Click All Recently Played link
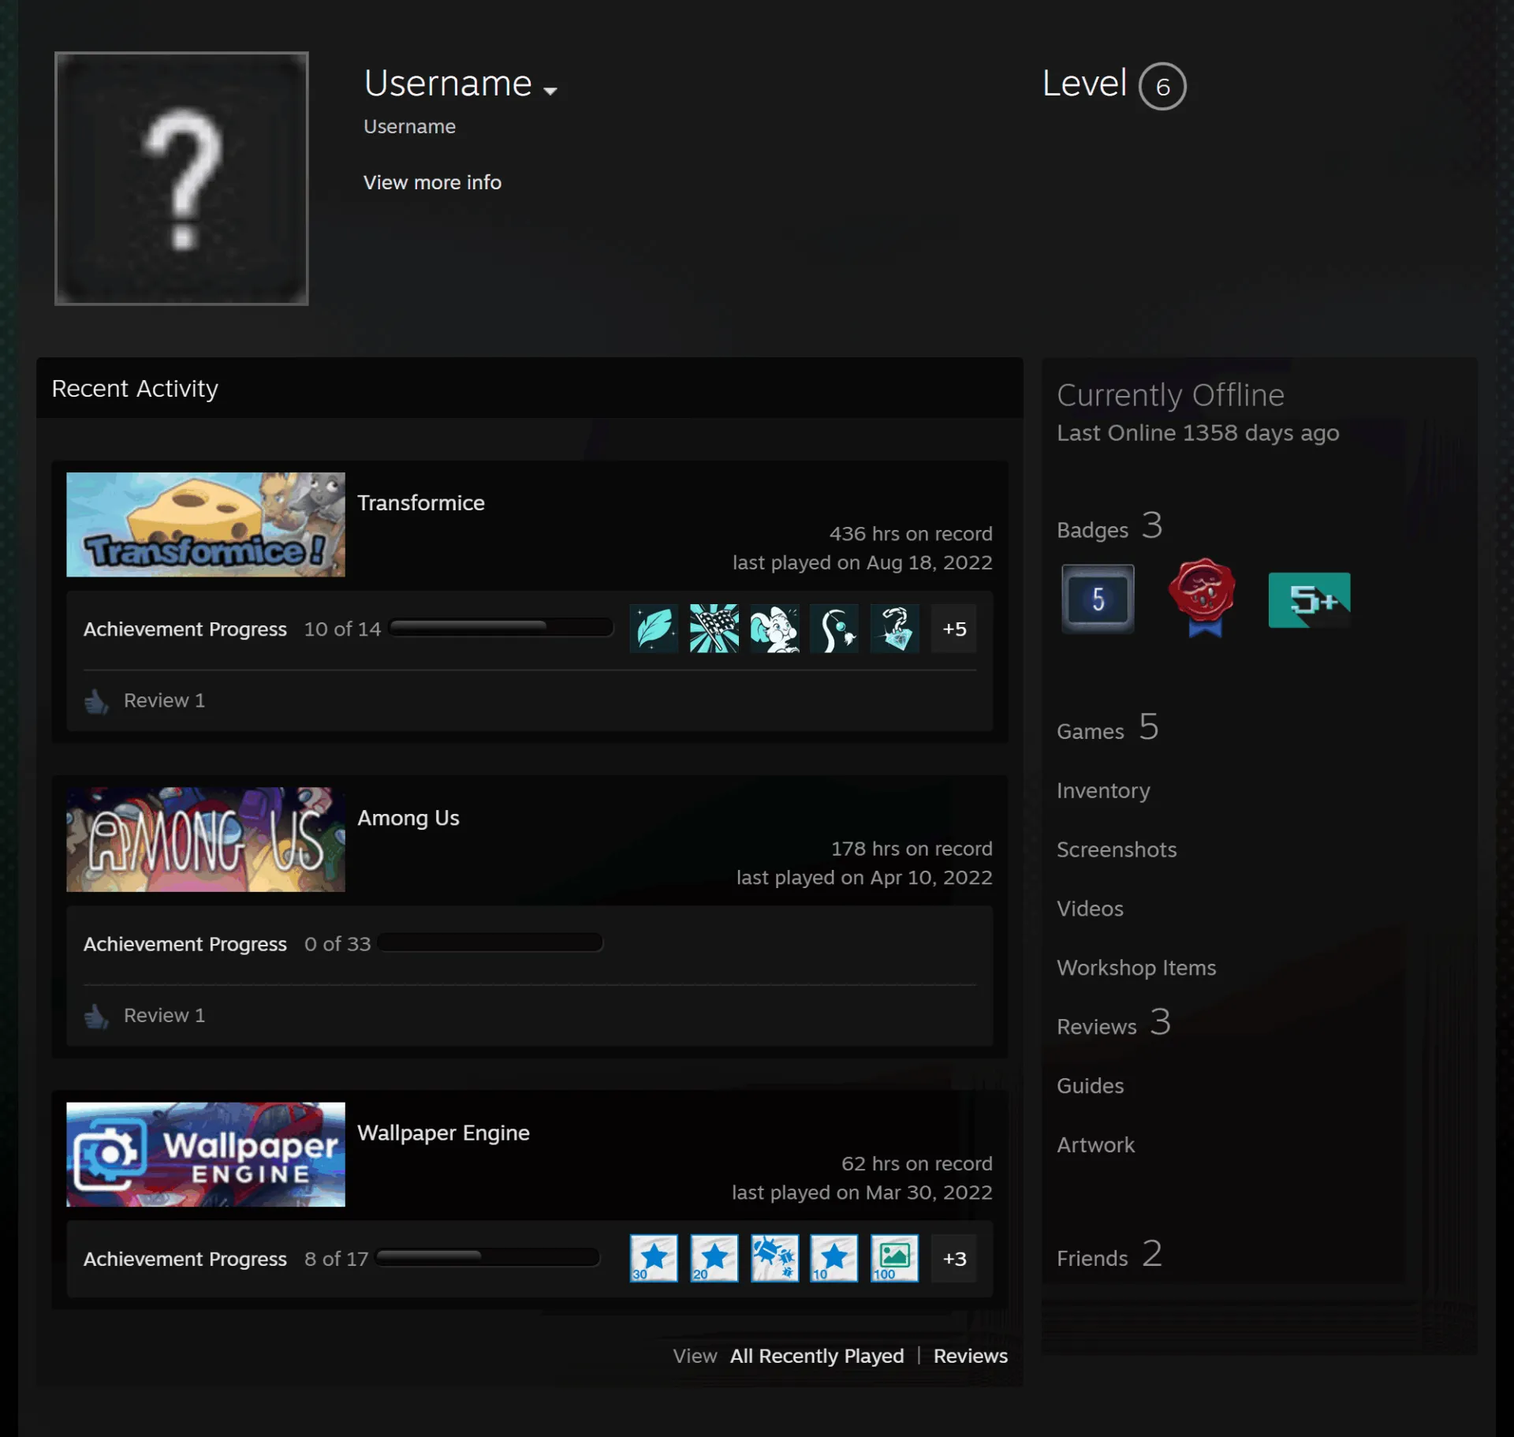Image resolution: width=1514 pixels, height=1437 pixels. tap(817, 1356)
